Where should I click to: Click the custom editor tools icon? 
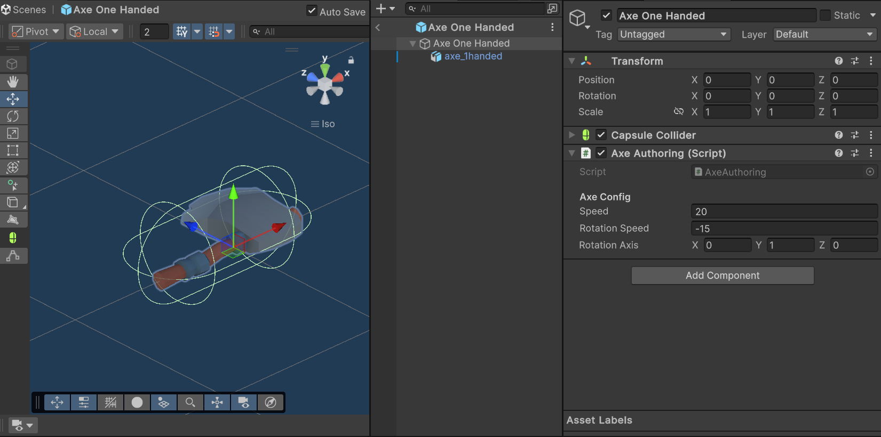click(13, 185)
